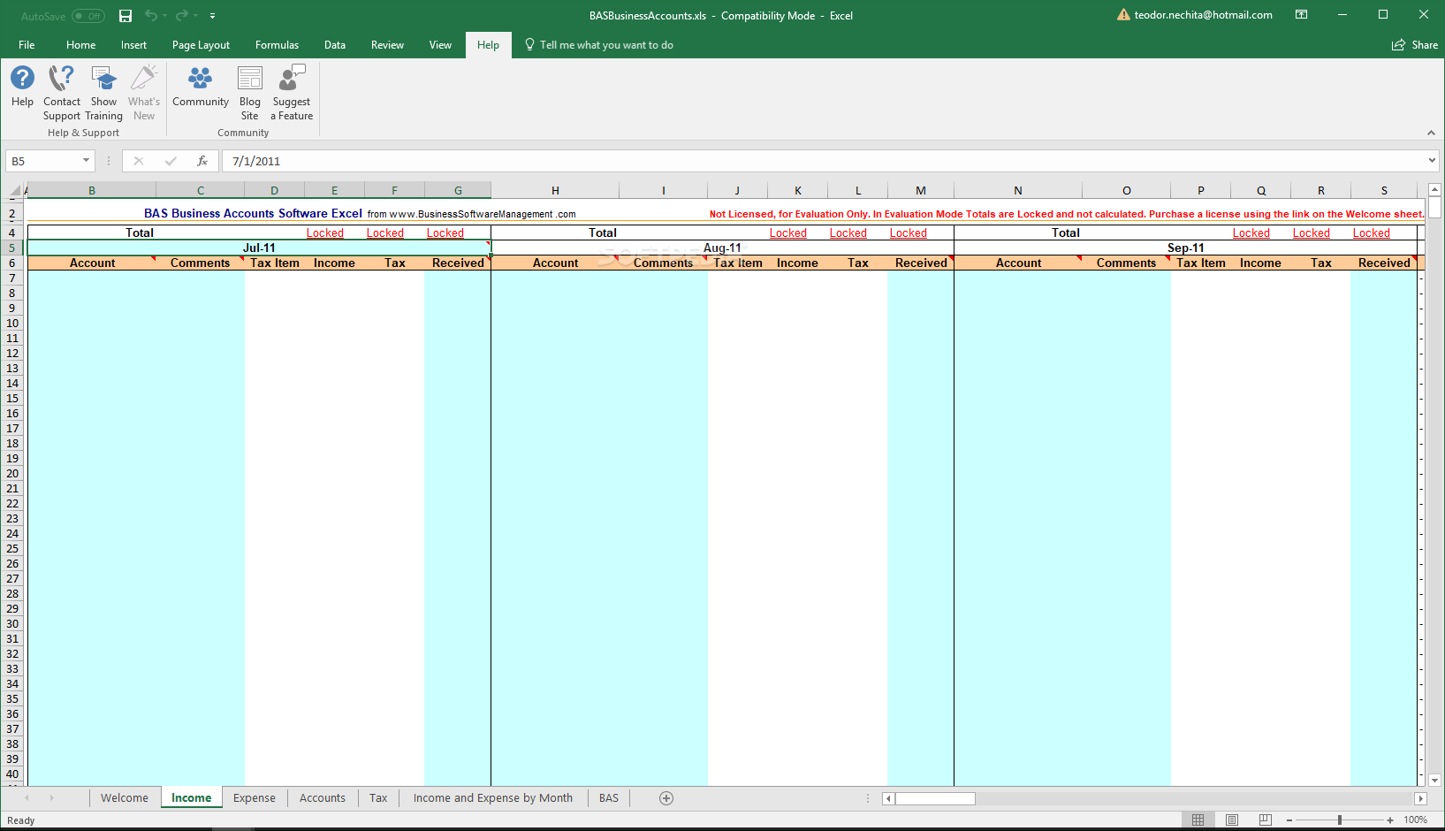The image size is (1445, 831).
Task: Open Show Training icon
Action: pyautogui.click(x=104, y=93)
